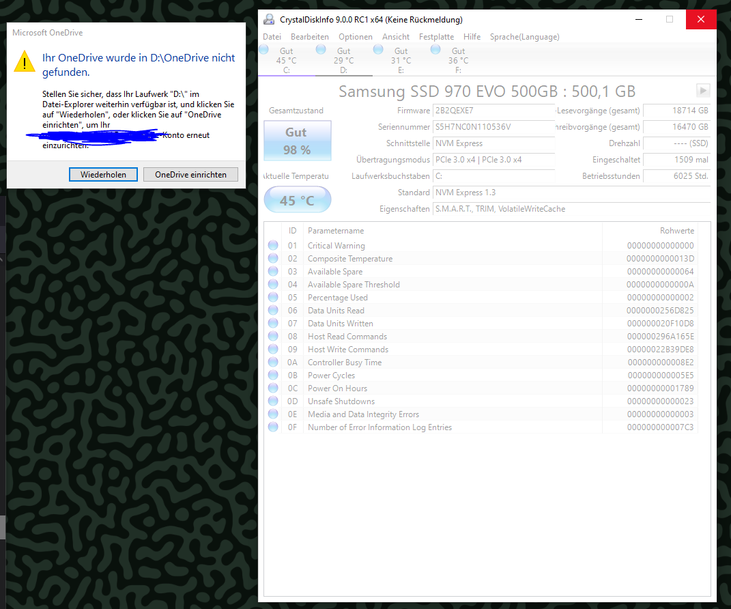This screenshot has height=609, width=731.
Task: Click status orb for Available Spare Threshold row
Action: click(273, 285)
